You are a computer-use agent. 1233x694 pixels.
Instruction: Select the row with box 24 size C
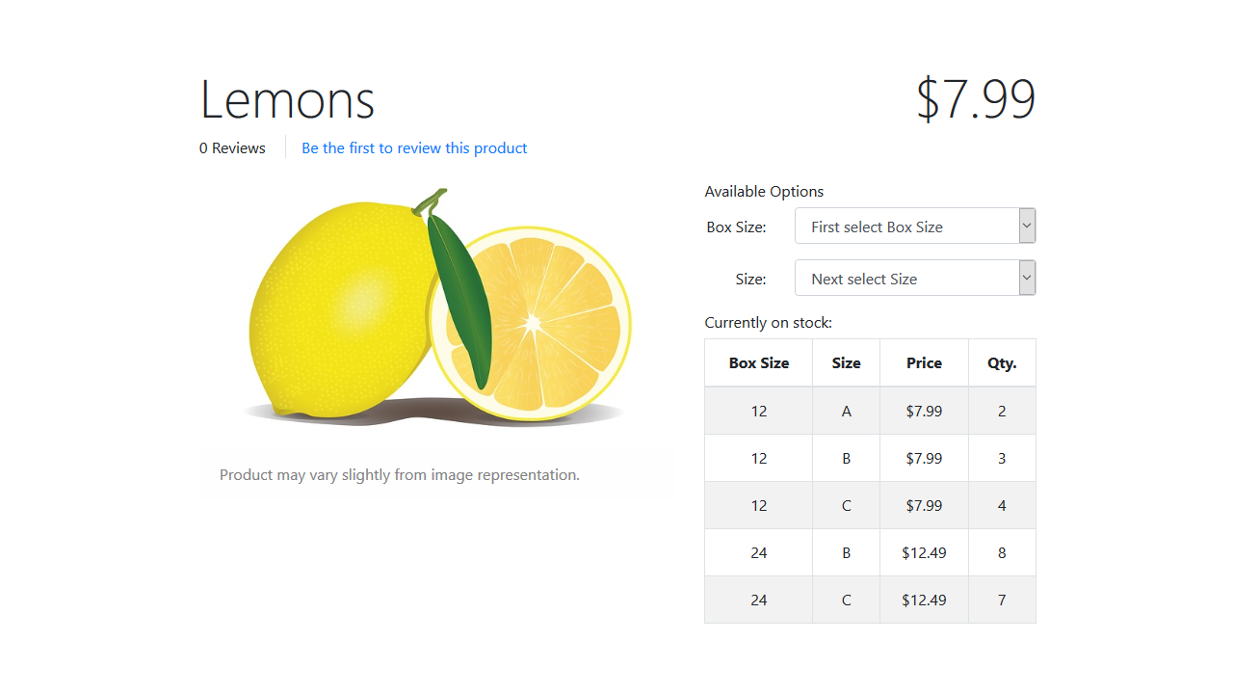(x=871, y=601)
